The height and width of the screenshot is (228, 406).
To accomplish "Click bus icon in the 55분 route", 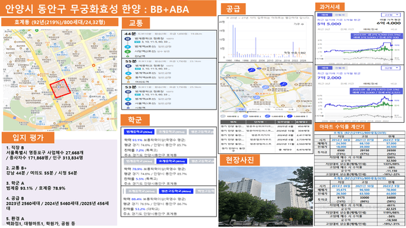I will pos(128,66).
